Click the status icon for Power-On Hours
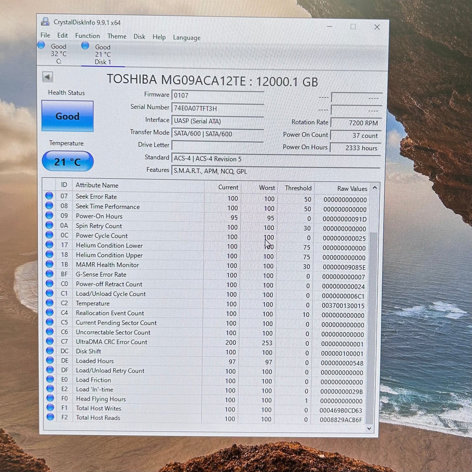 [49, 215]
